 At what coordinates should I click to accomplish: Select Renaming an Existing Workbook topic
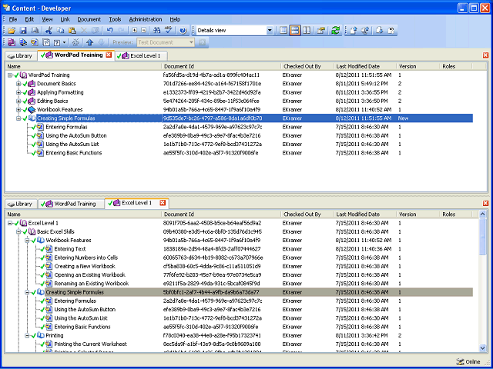tap(92, 284)
